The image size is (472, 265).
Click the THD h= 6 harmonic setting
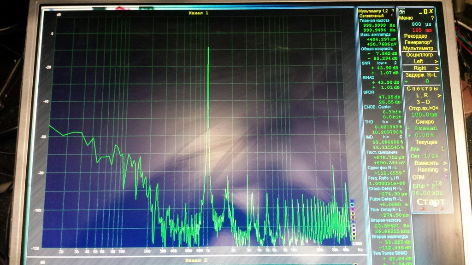[x=383, y=122]
